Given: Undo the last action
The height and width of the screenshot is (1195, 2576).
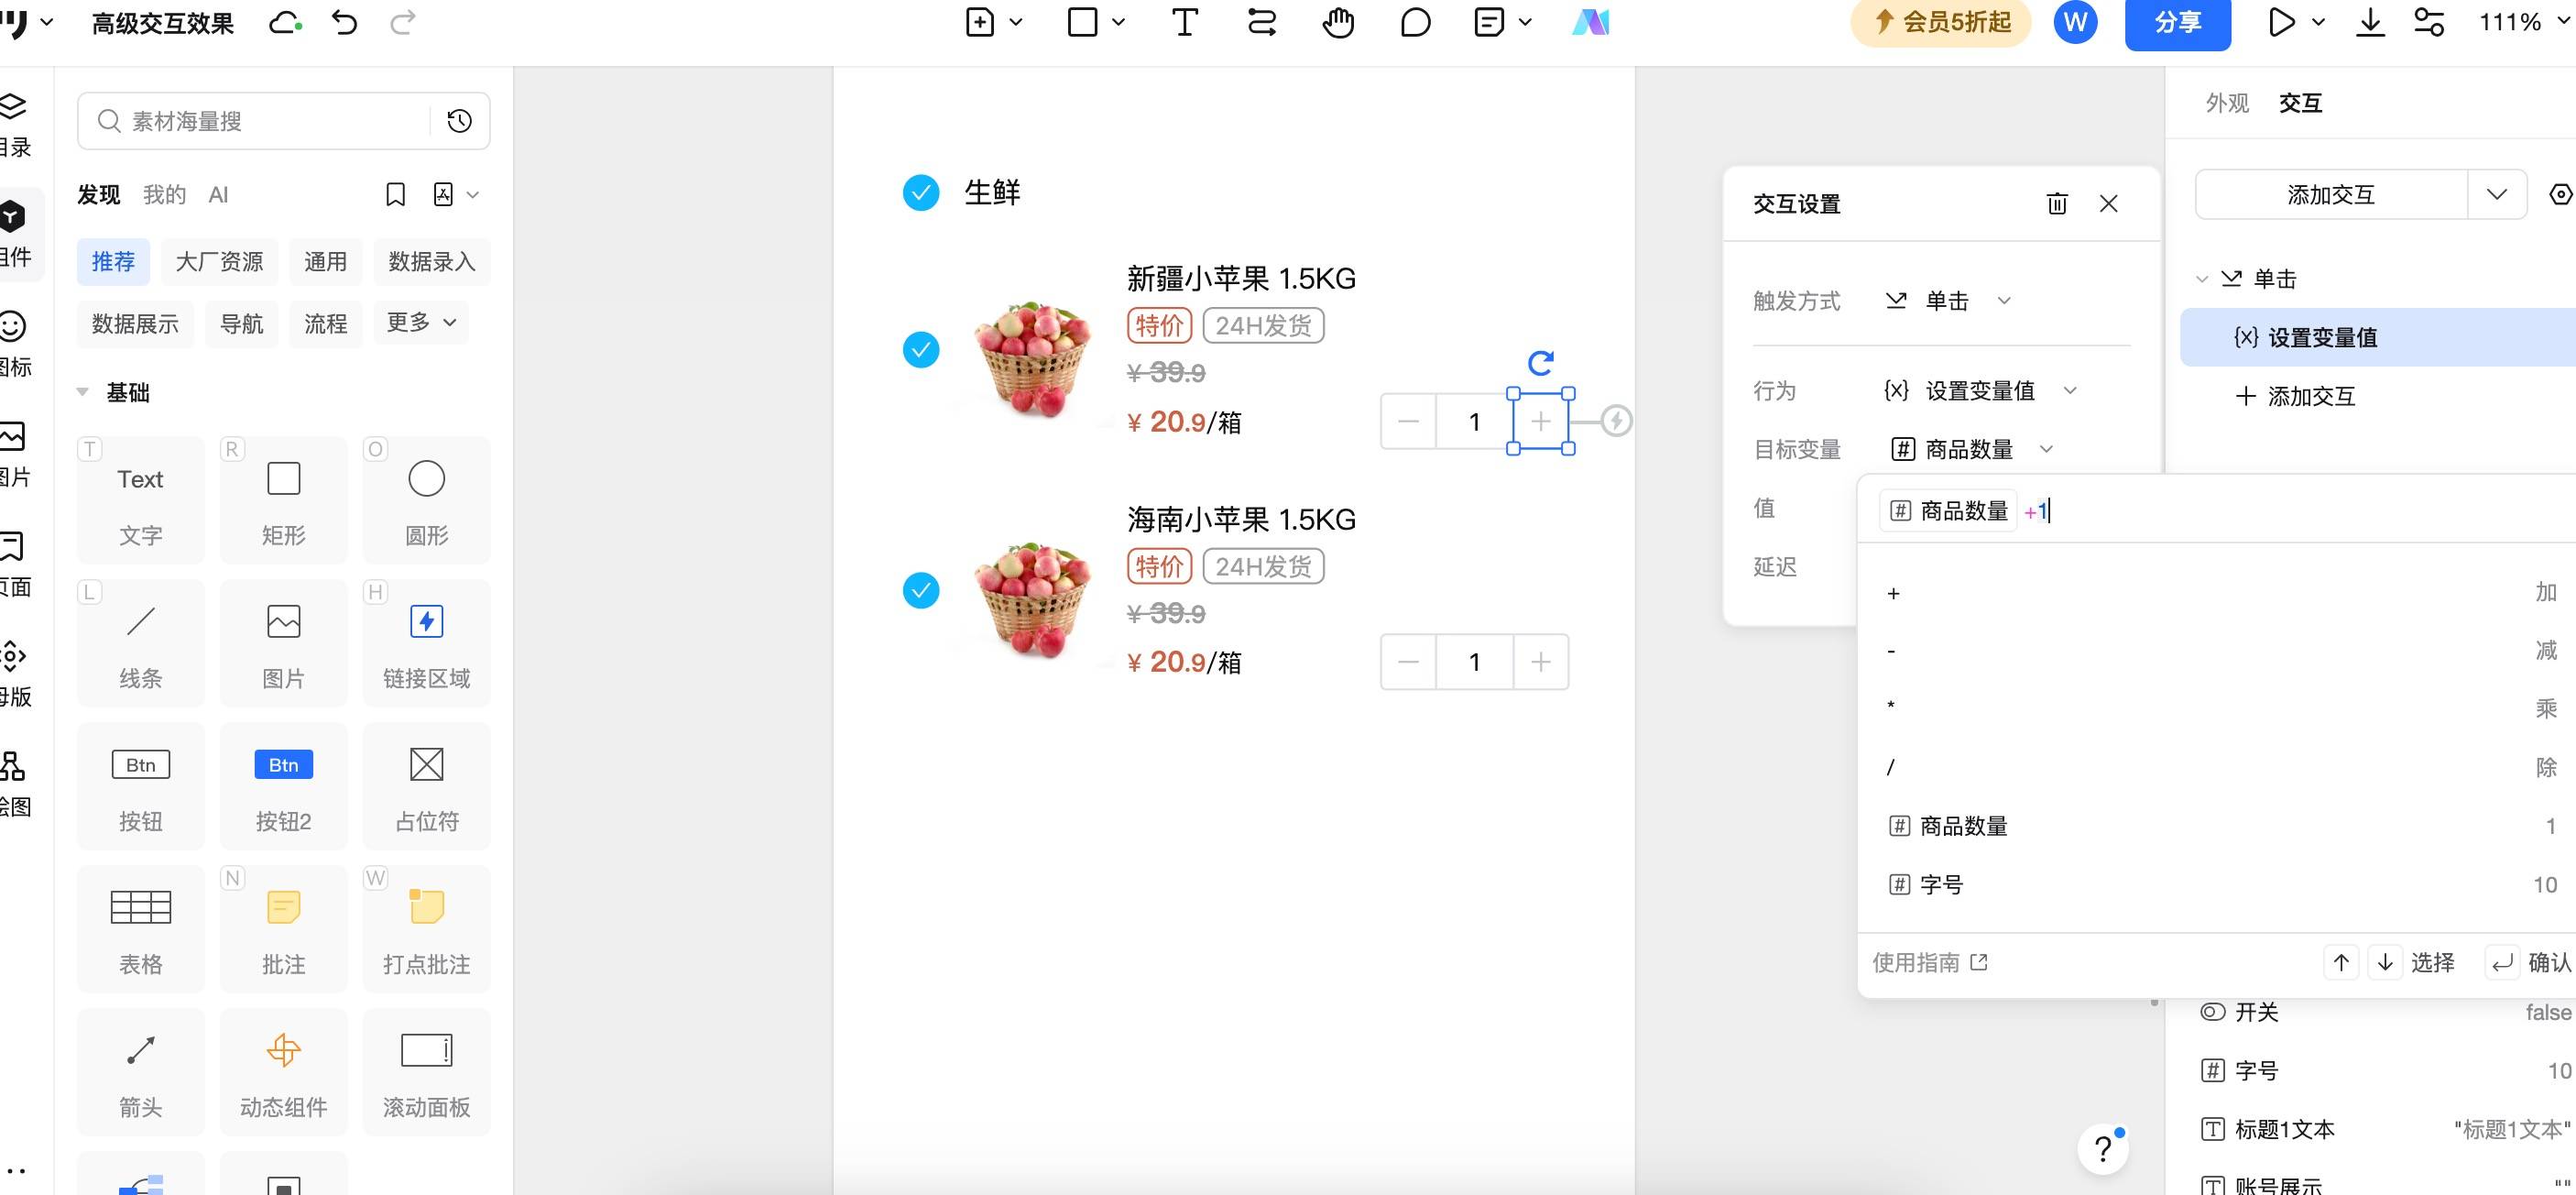Looking at the screenshot, I should (x=345, y=22).
